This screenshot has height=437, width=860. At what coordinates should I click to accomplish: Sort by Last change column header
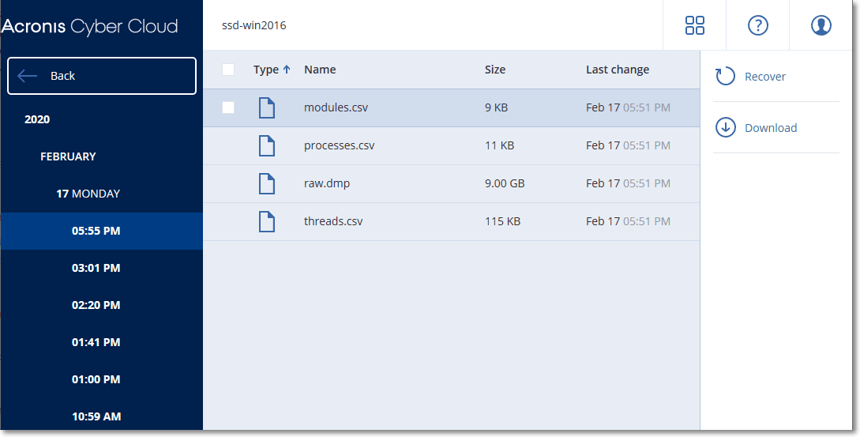point(617,70)
